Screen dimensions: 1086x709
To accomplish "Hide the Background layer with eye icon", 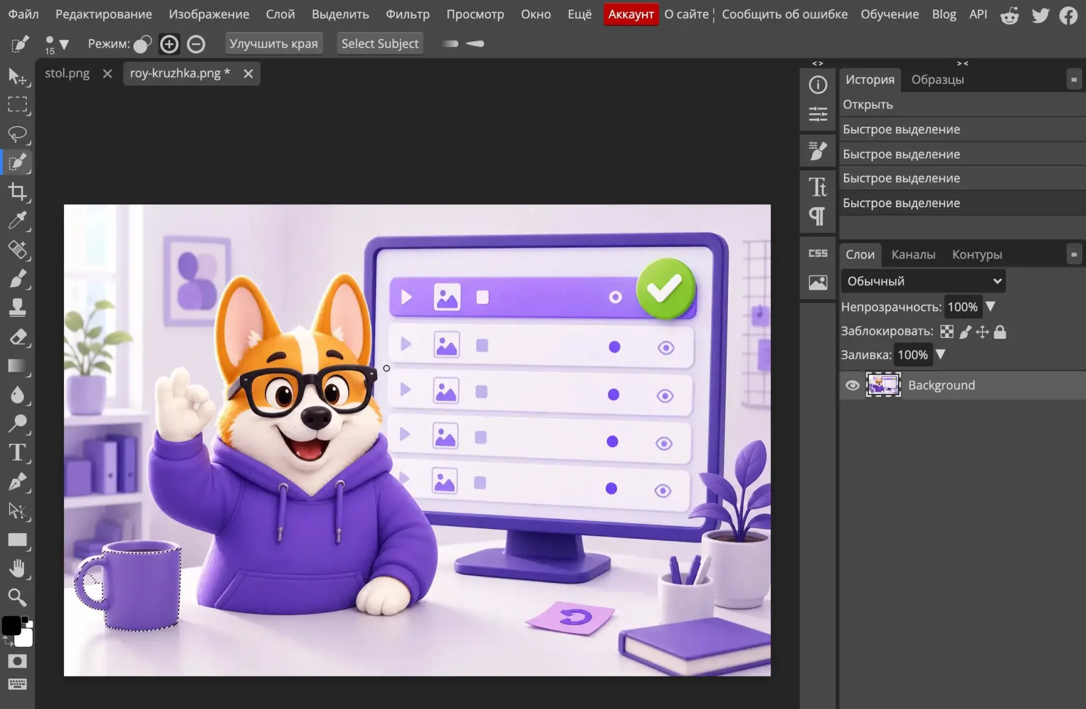I will (x=852, y=385).
